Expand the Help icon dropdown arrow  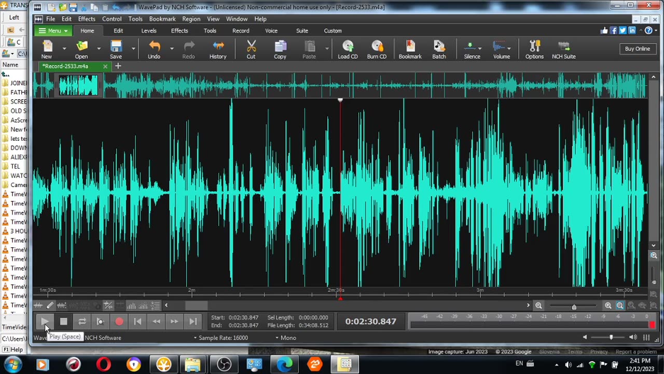(x=656, y=31)
